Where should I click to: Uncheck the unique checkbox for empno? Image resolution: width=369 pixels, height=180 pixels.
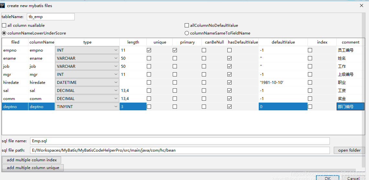(149, 50)
